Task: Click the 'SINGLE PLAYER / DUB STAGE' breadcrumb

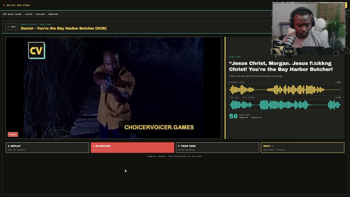Action: tap(36, 24)
